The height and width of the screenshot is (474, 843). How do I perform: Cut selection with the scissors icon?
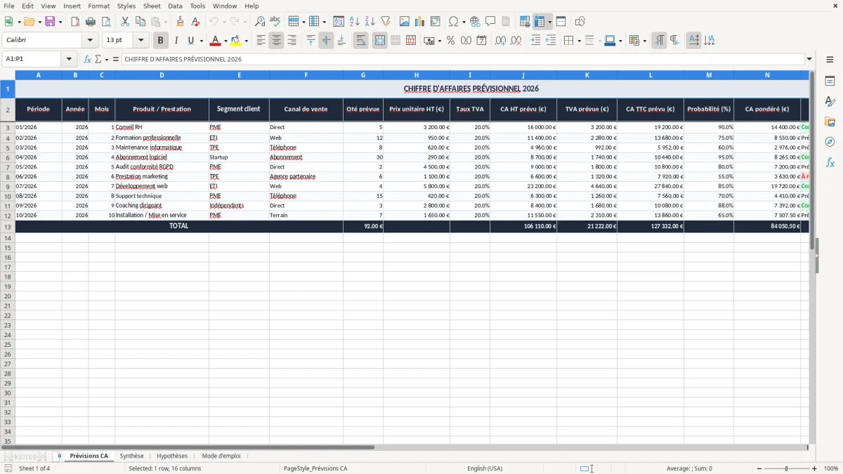tap(125, 22)
